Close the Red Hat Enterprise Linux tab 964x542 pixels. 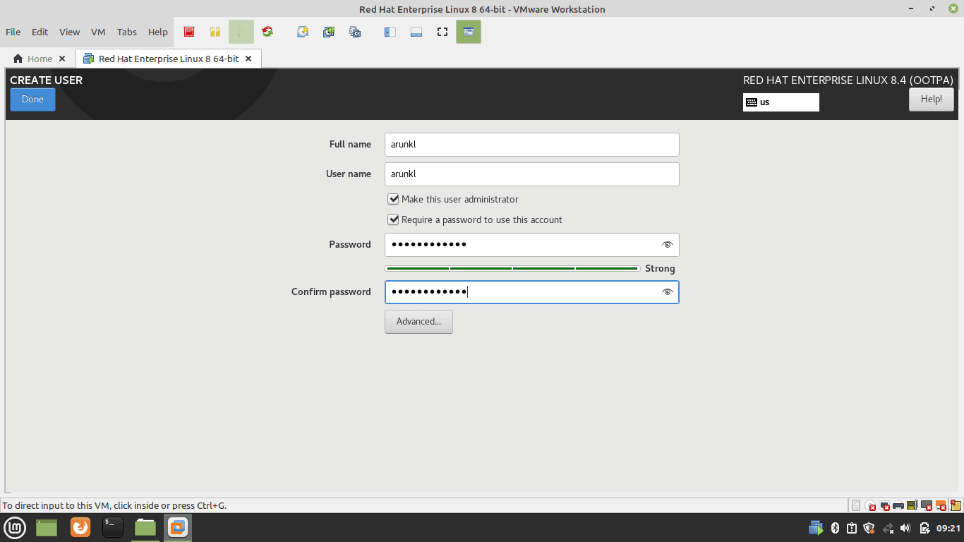click(x=248, y=59)
